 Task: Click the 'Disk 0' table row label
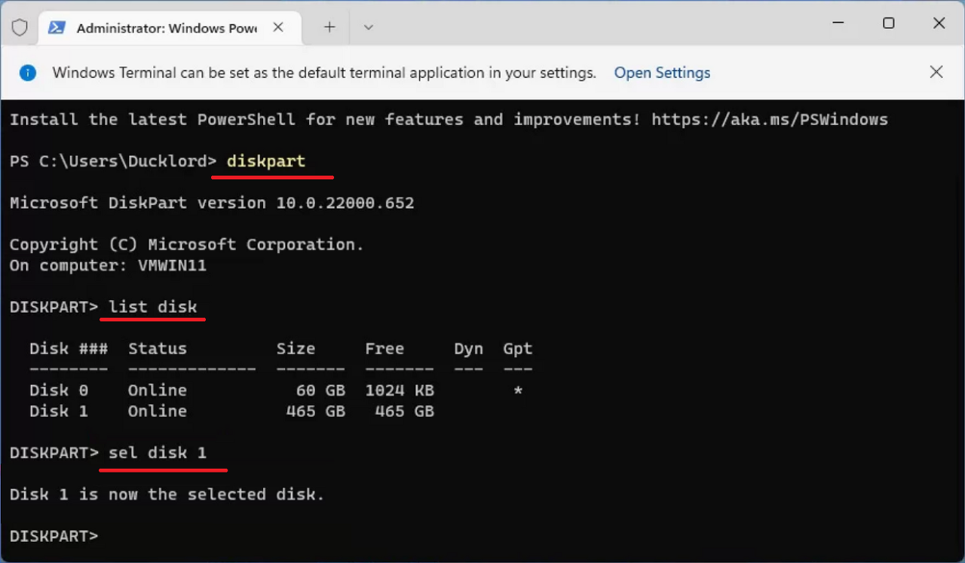59,390
